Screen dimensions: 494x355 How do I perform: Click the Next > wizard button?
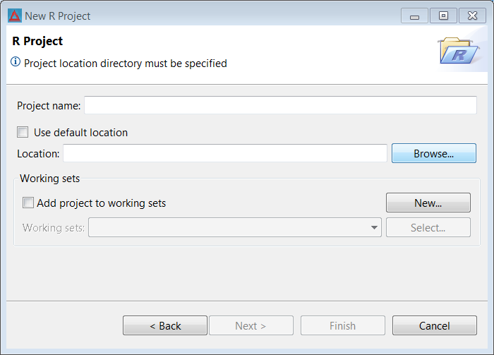pyautogui.click(x=251, y=325)
